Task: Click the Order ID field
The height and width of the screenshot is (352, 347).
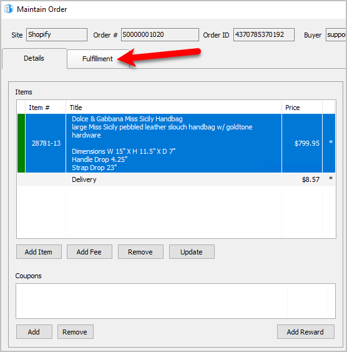Action: tap(263, 34)
